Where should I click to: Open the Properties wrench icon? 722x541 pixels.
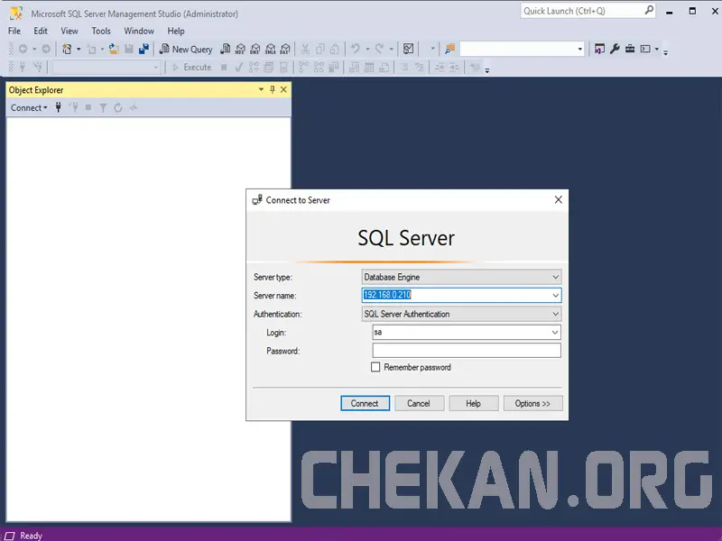[615, 49]
